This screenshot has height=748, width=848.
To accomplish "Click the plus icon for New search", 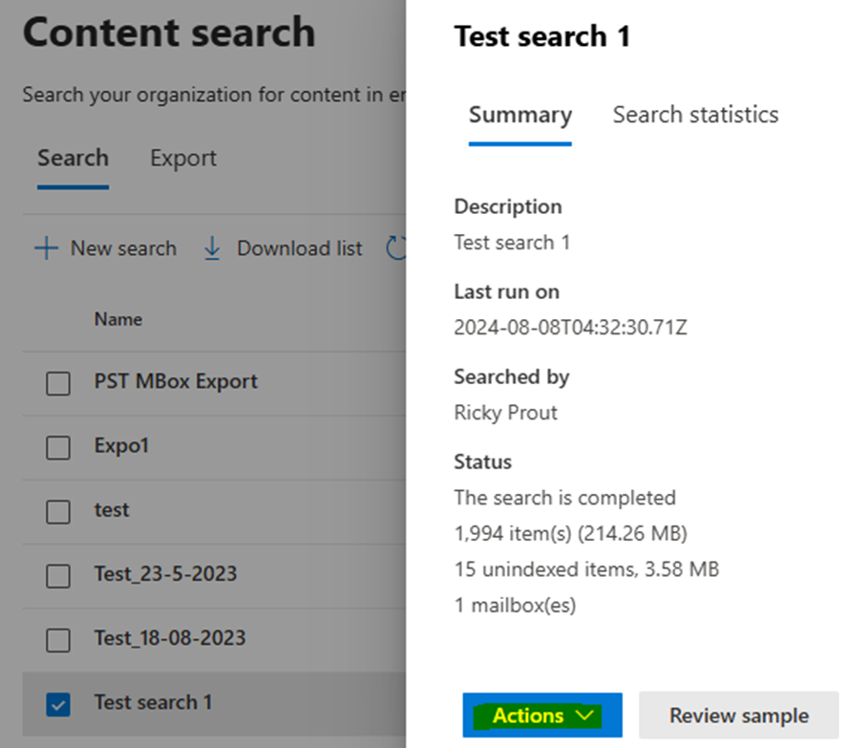I will point(45,248).
